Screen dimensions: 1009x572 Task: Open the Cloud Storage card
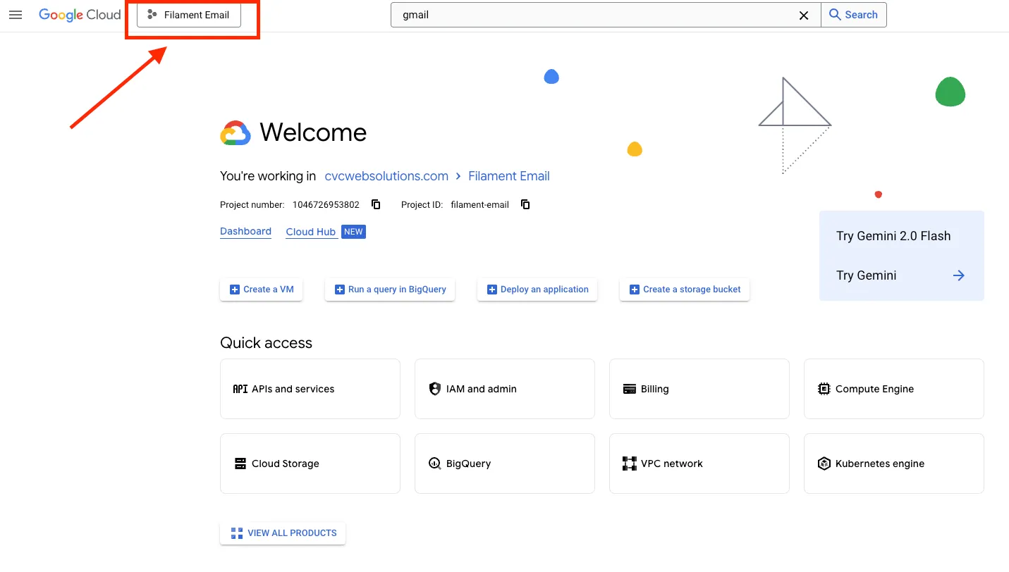click(x=310, y=464)
